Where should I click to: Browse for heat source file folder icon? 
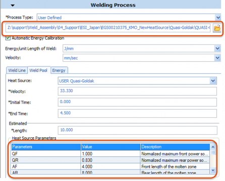(217, 28)
